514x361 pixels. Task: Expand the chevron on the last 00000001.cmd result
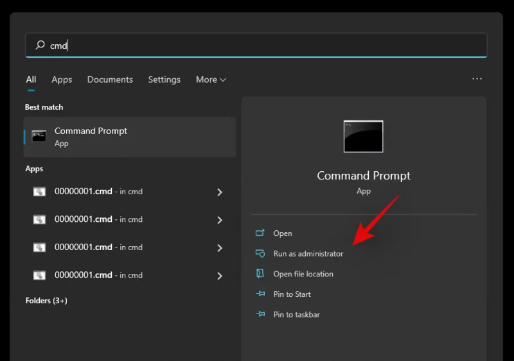(x=220, y=276)
